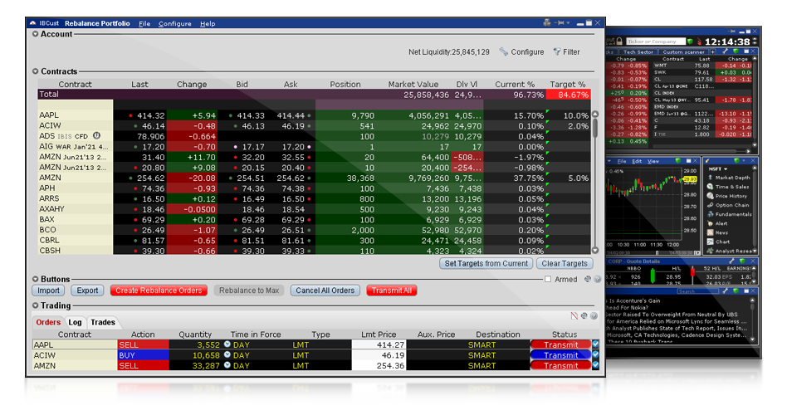787x415 pixels.
Task: Open the Custom scanner tab
Action: tap(683, 51)
